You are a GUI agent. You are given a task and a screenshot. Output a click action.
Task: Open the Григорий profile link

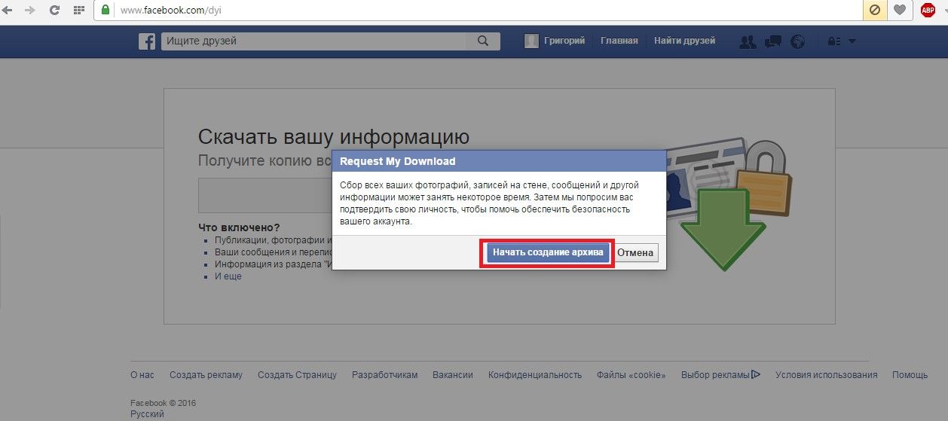[x=555, y=41]
